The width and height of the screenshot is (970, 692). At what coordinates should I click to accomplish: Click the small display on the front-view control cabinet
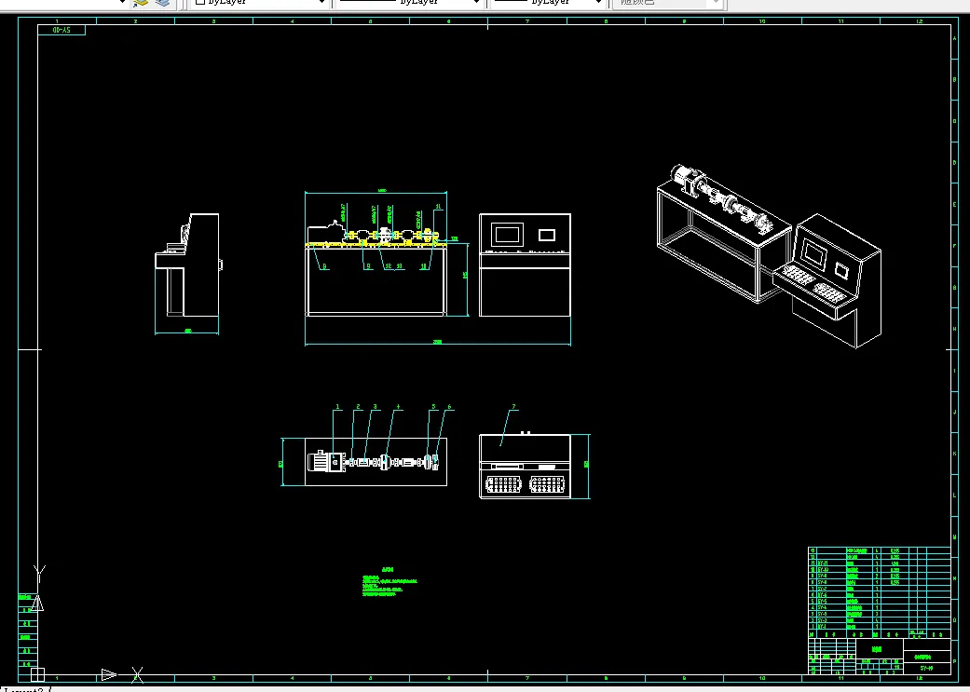click(x=547, y=235)
